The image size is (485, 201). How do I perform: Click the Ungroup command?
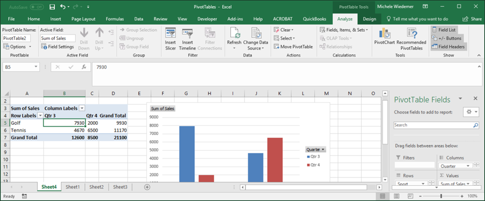[x=131, y=38]
